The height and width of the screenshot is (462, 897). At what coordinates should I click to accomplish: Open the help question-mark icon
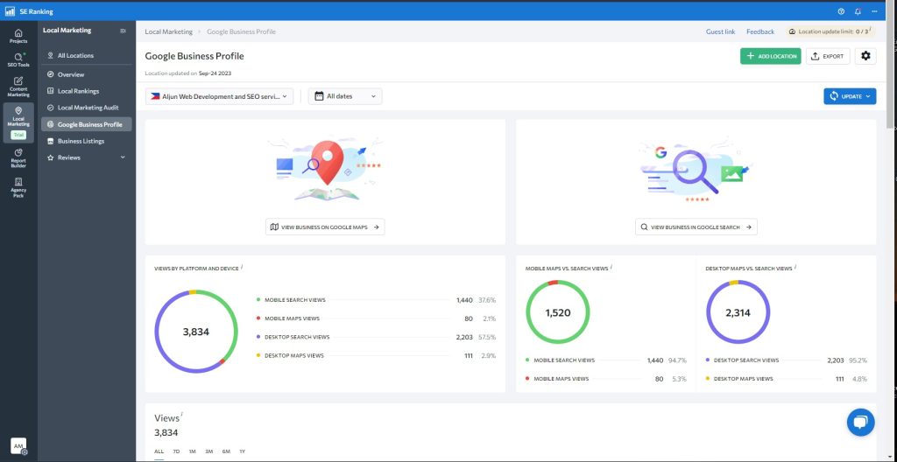[x=841, y=11]
